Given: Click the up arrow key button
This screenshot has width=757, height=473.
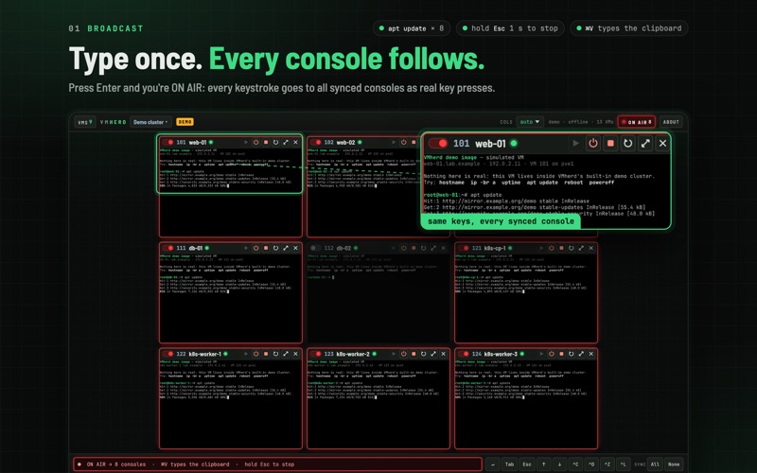Looking at the screenshot, I should pyautogui.click(x=543, y=464).
